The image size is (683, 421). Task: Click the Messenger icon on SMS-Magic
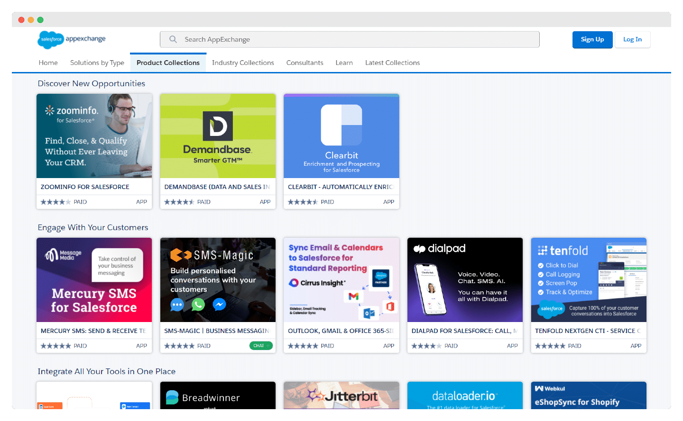pos(219,305)
